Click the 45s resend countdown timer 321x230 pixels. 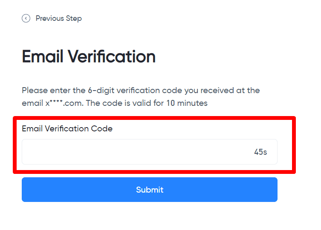[x=260, y=152]
